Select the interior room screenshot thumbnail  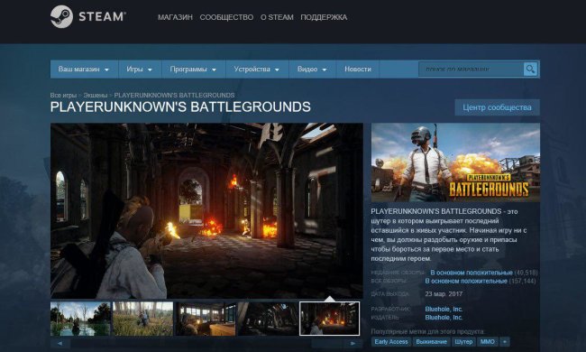(x=206, y=319)
